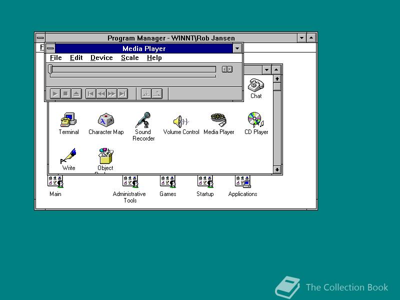
Task: Open the Scale menu in Media Player
Action: [x=130, y=58]
